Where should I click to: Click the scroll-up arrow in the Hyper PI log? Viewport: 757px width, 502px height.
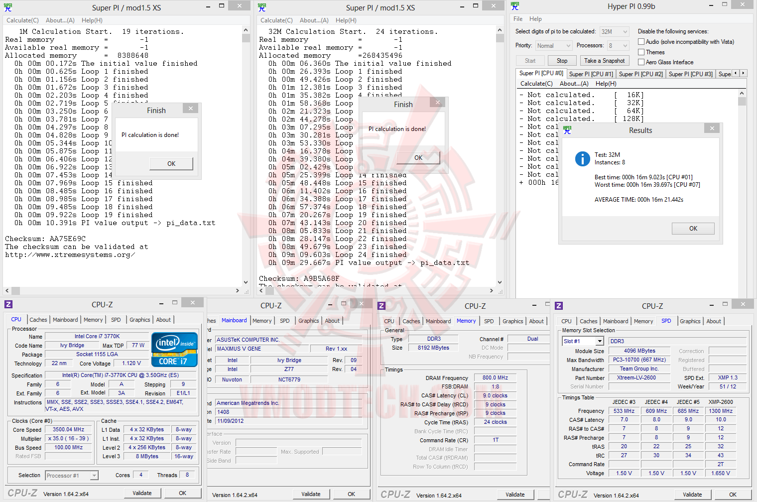(742, 93)
